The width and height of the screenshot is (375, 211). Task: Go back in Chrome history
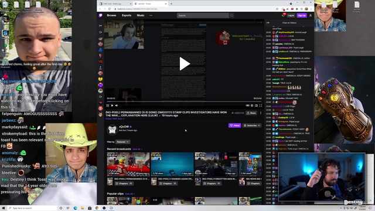pyautogui.click(x=100, y=9)
